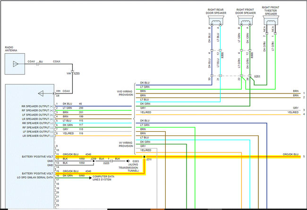The height and width of the screenshot is (210, 307).
Task: Click the J211 junction label
Action: (x=149, y=160)
